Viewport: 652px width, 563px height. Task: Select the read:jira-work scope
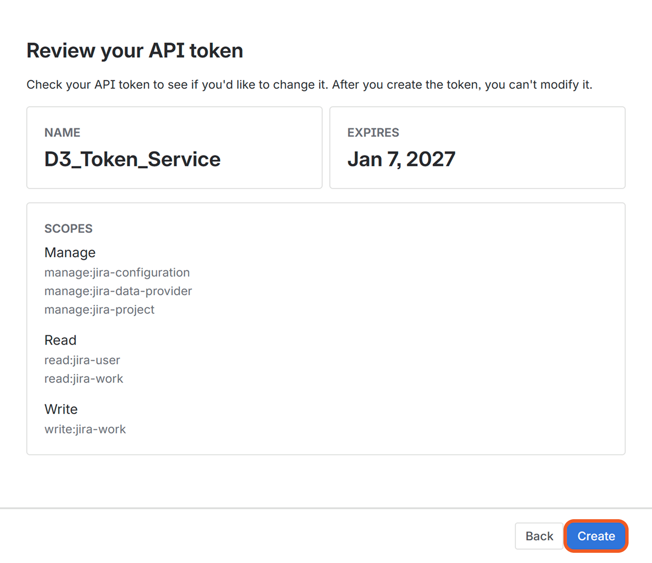pyautogui.click(x=84, y=378)
